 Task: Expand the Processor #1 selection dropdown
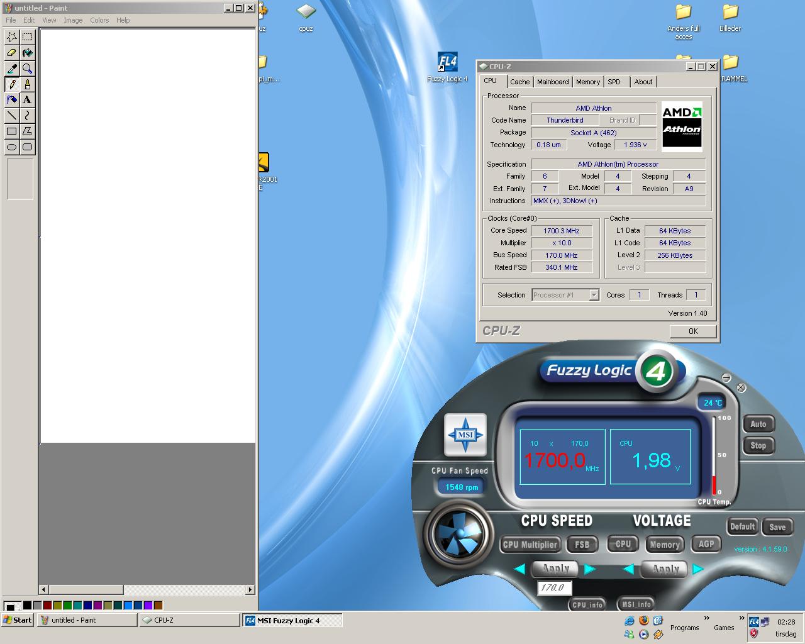[x=594, y=295]
